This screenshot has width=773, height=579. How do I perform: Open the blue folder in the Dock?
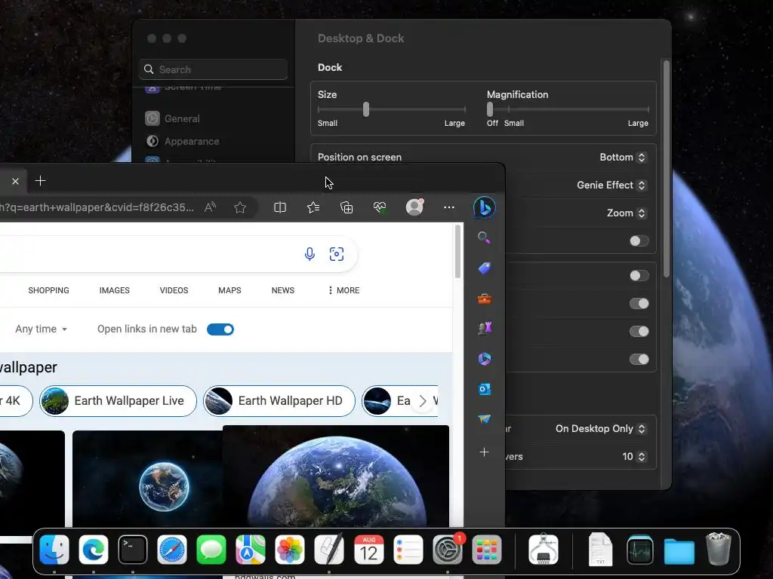coord(679,551)
